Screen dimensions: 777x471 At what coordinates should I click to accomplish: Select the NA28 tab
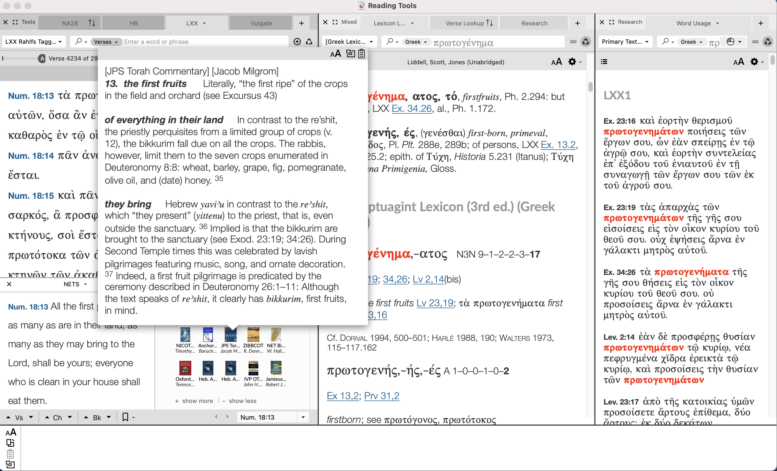[x=70, y=23]
